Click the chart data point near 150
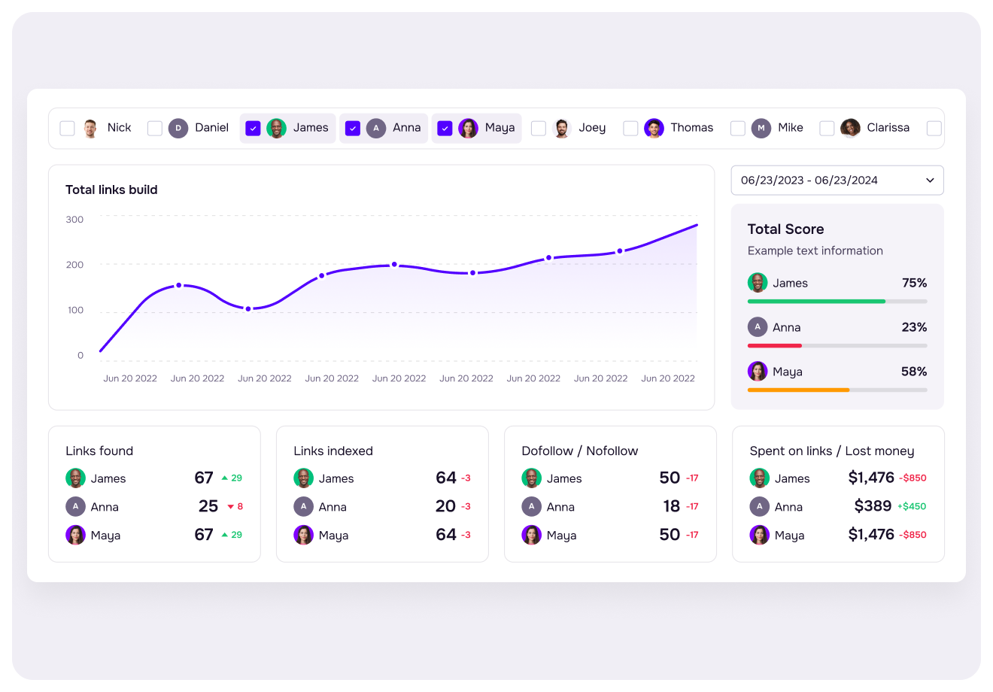Viewport: 993px width, 692px height. pos(178,286)
